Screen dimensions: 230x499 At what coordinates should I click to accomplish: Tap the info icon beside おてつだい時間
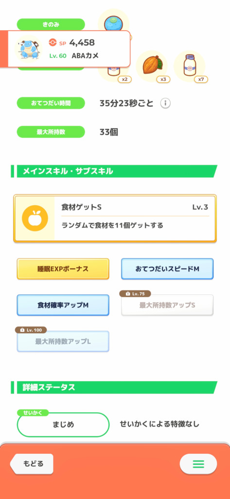165,103
